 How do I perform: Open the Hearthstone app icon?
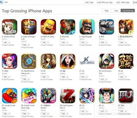tap(29, 61)
